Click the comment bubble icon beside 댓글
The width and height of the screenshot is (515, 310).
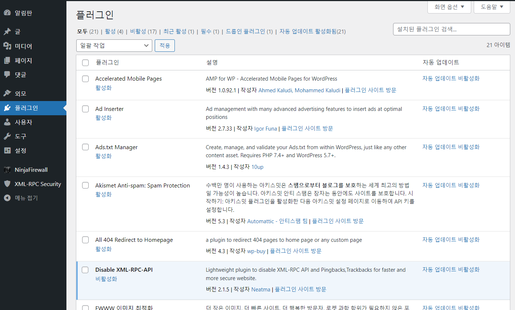[7, 74]
